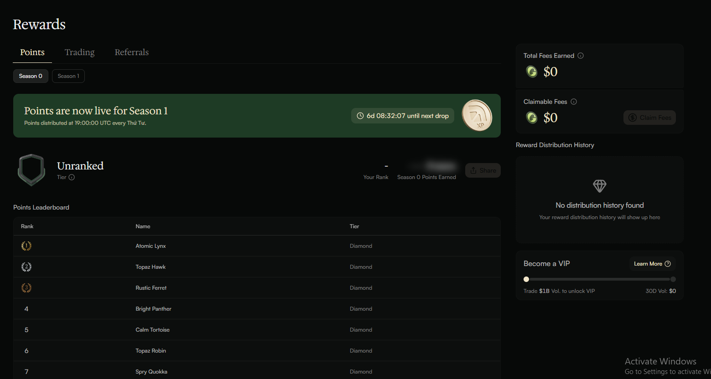Viewport: 711px width, 379px height.
Task: Select the Rustic Ferret leaderboard entry
Action: click(257, 288)
